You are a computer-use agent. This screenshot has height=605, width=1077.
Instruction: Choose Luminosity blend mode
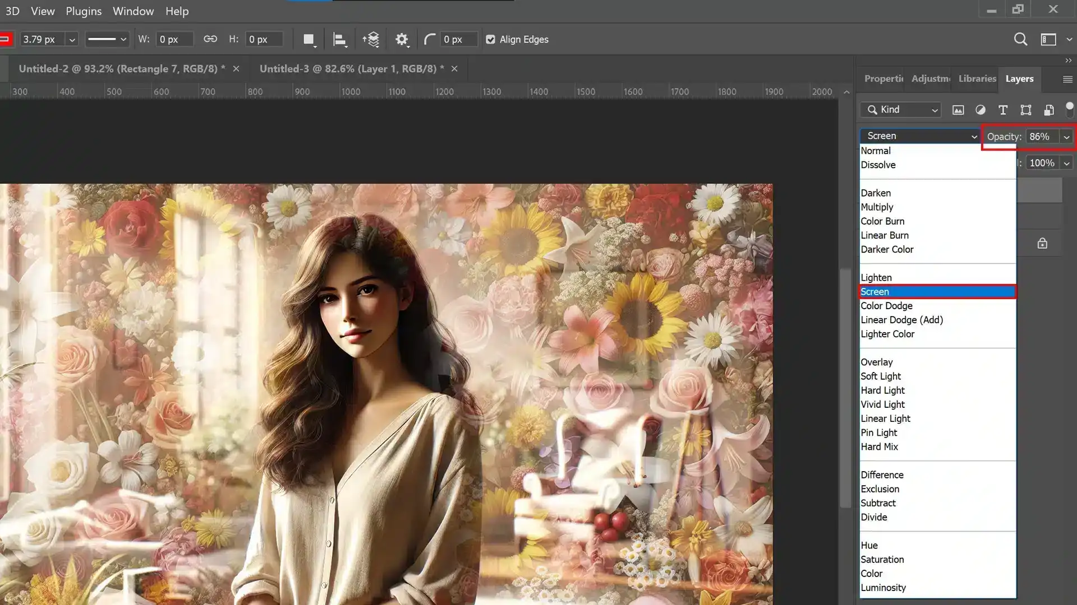[x=938, y=588]
